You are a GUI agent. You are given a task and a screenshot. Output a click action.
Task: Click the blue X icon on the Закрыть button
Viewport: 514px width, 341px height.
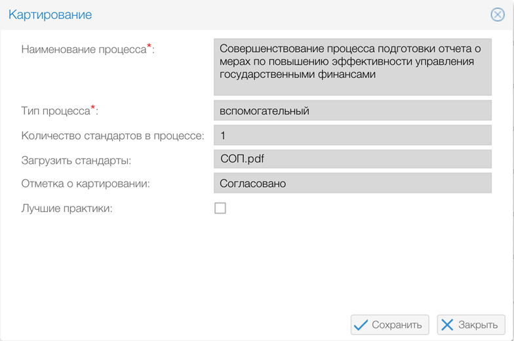[447, 325]
